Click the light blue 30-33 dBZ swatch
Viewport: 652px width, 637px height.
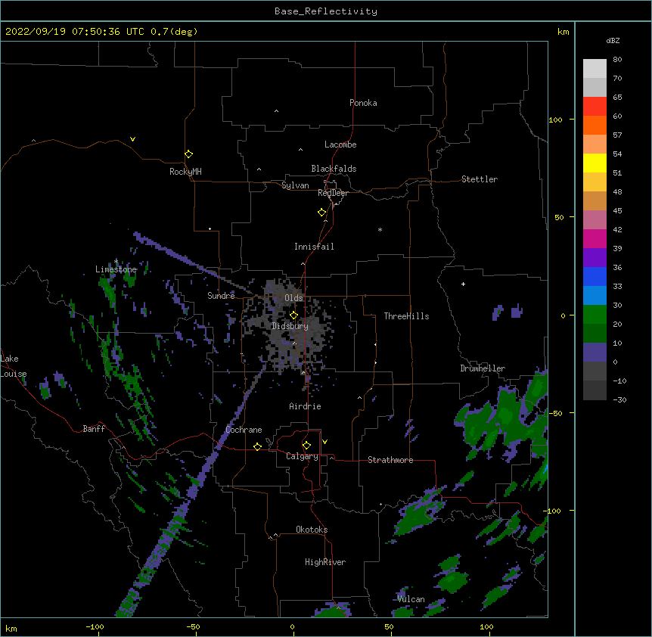pyautogui.click(x=595, y=295)
